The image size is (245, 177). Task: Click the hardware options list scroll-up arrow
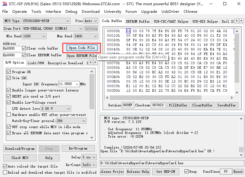pyautogui.click(x=92, y=71)
